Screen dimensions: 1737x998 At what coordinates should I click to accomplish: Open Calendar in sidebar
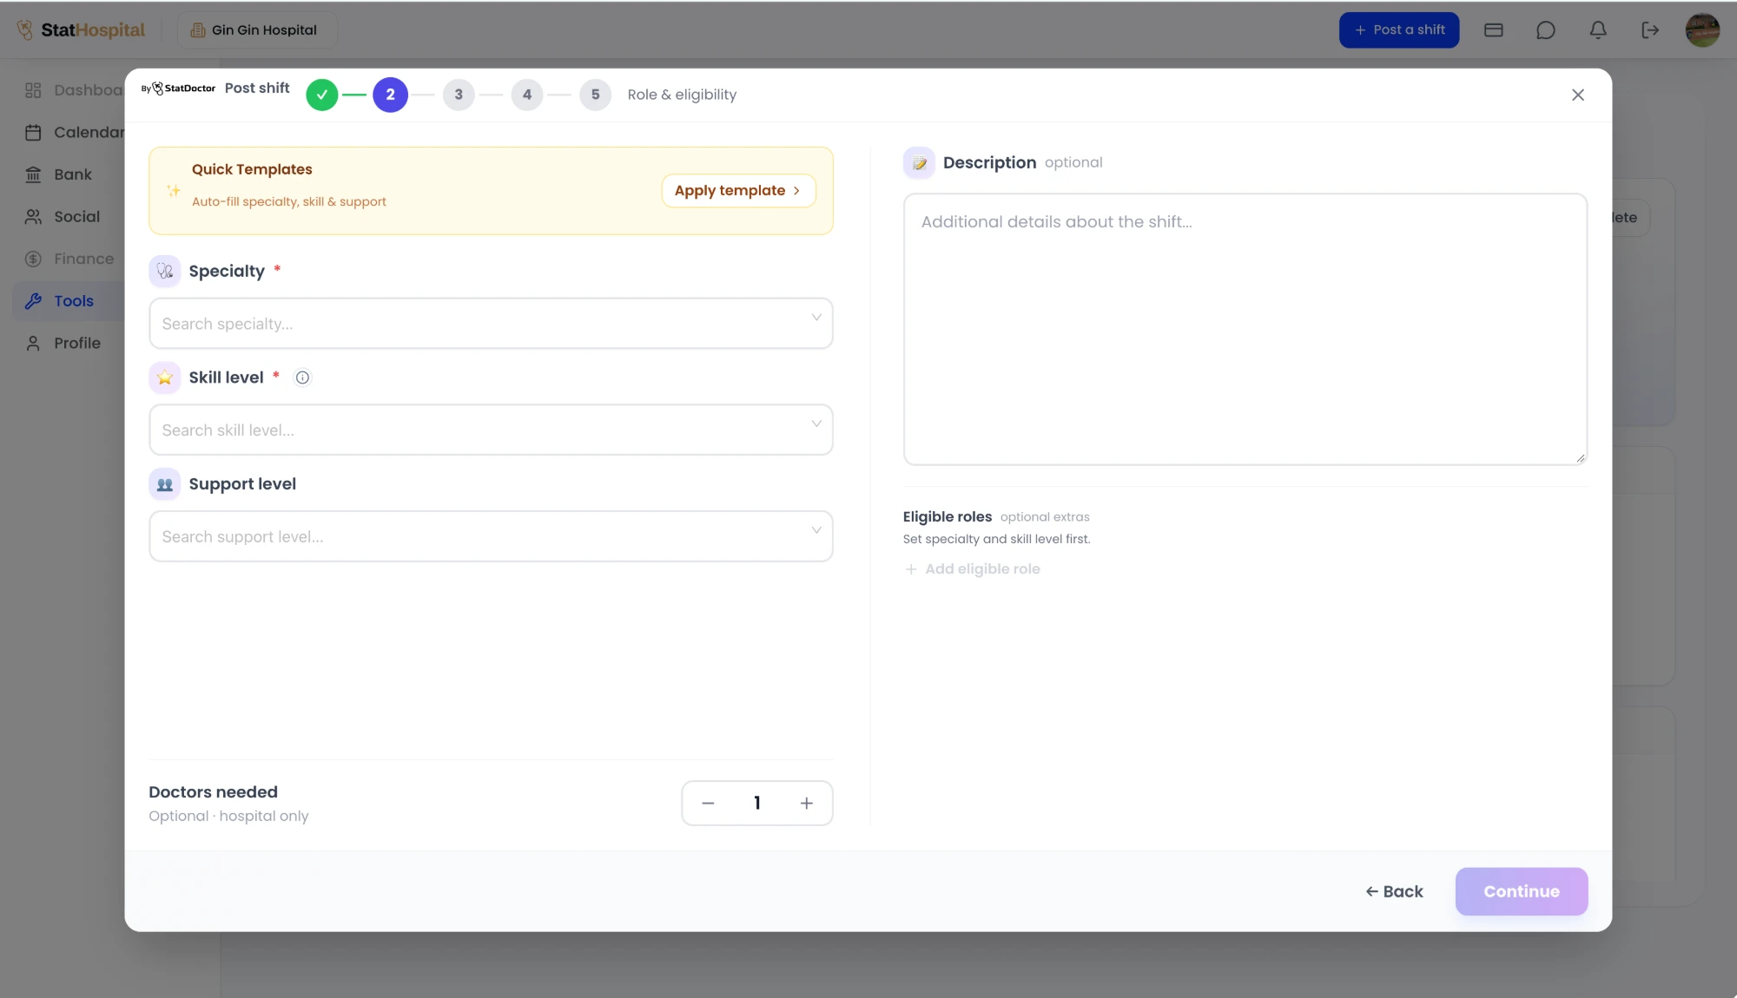point(74,133)
